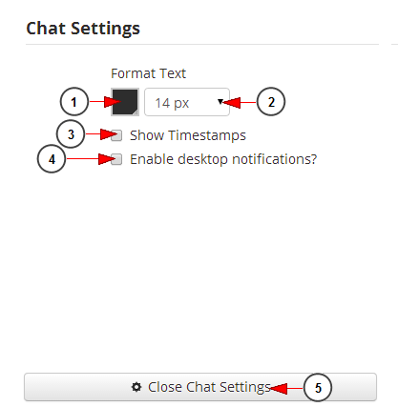Click the font size dropdown arrow
398x407 pixels.
(x=220, y=102)
